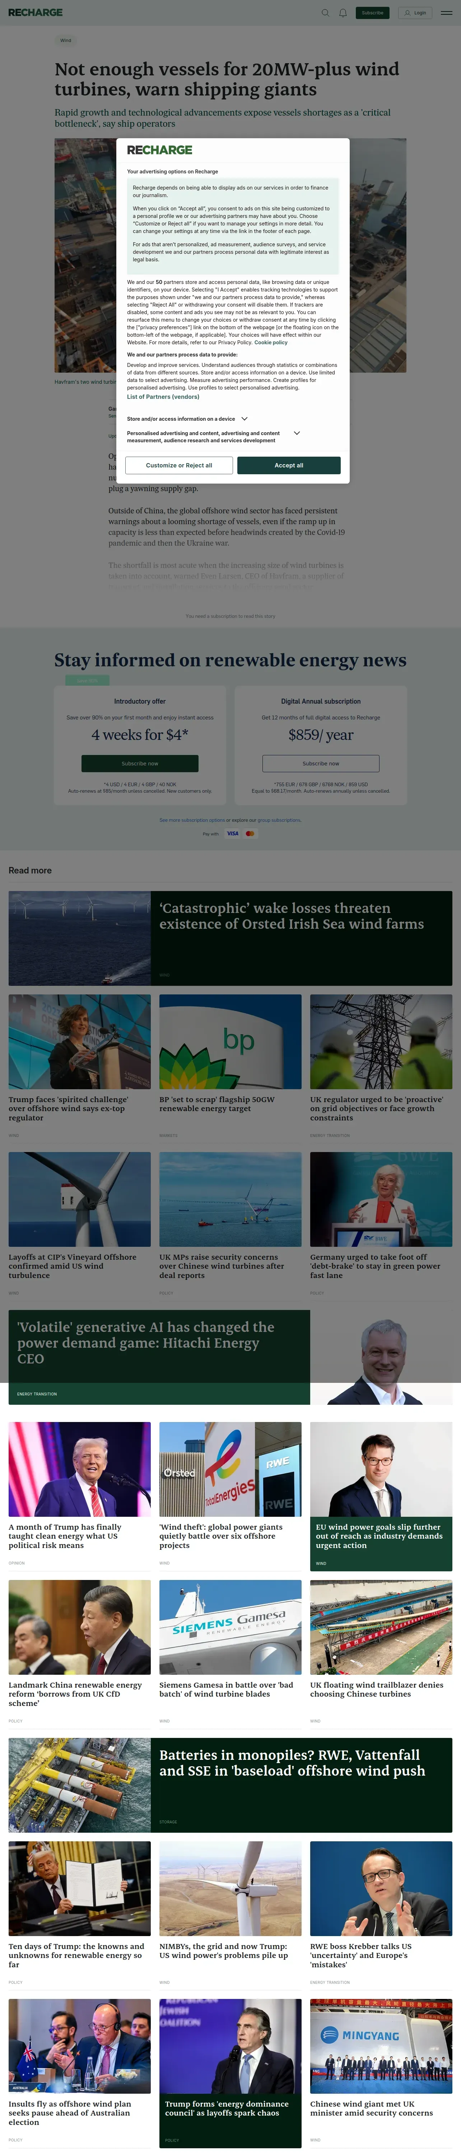Screen dimensions: 461x2154
Task: Click the Orsted, TotalEnergies, RWE logos thumbnail
Action: click(230, 1469)
